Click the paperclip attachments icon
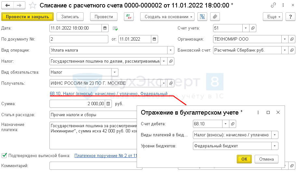The width and height of the screenshot is (296, 173). pos(215,17)
